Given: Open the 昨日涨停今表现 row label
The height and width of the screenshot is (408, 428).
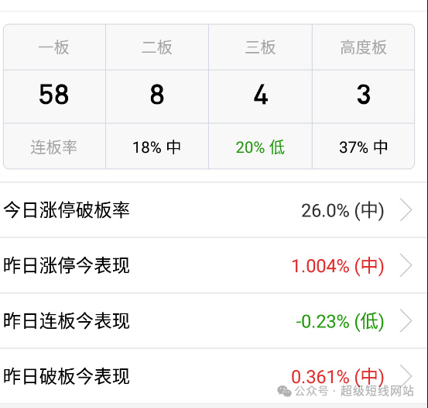Looking at the screenshot, I should (x=67, y=265).
